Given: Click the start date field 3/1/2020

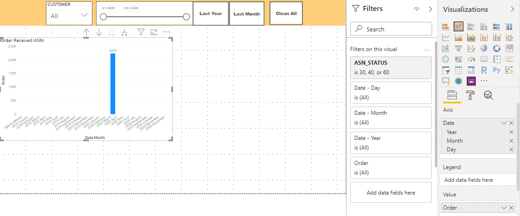Looking at the screenshot, I should pyautogui.click(x=110, y=8).
